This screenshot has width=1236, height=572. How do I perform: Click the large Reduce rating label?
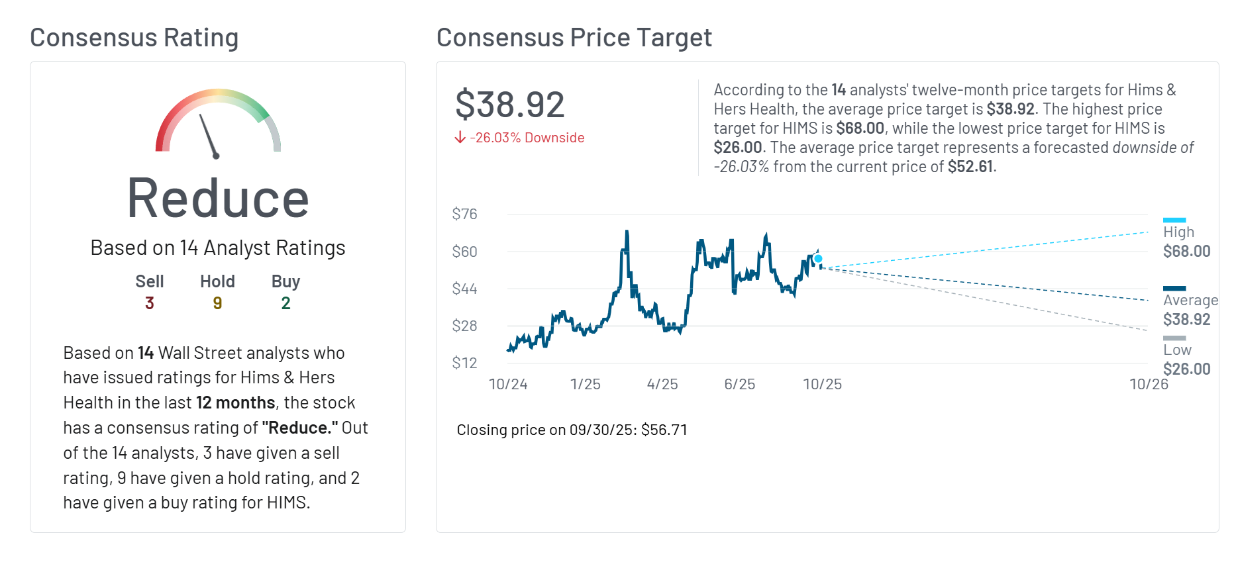[x=218, y=198]
